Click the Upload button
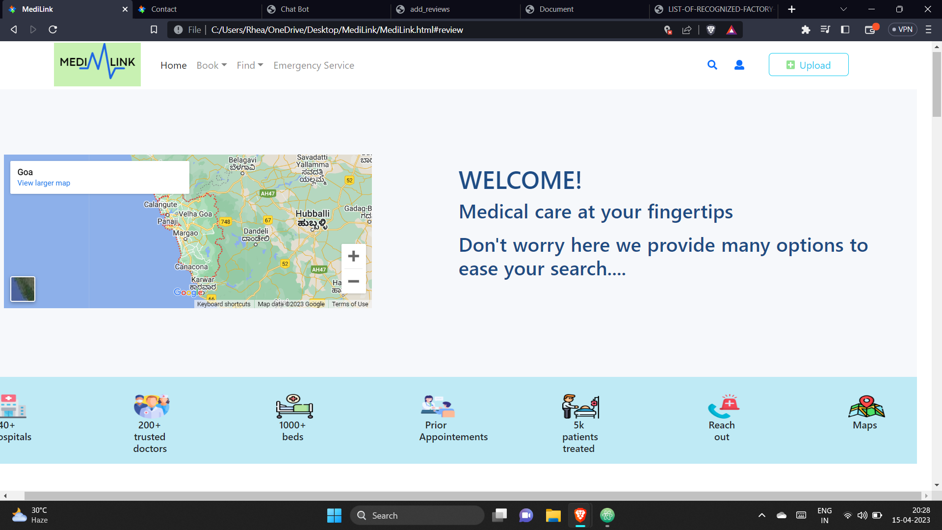 coord(808,65)
